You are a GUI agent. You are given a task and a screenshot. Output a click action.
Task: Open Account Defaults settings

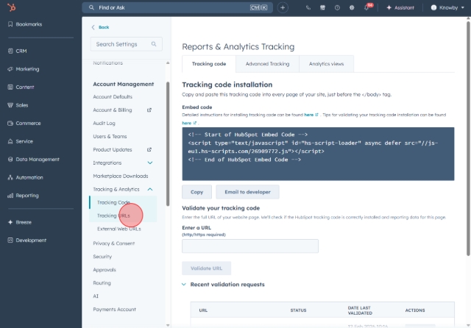pos(113,96)
